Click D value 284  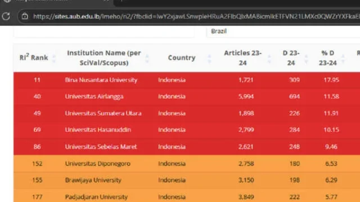click(x=294, y=130)
